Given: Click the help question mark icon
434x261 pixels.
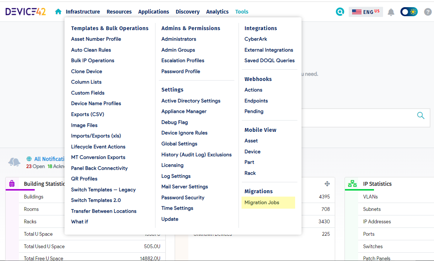Looking at the screenshot, I should [428, 12].
